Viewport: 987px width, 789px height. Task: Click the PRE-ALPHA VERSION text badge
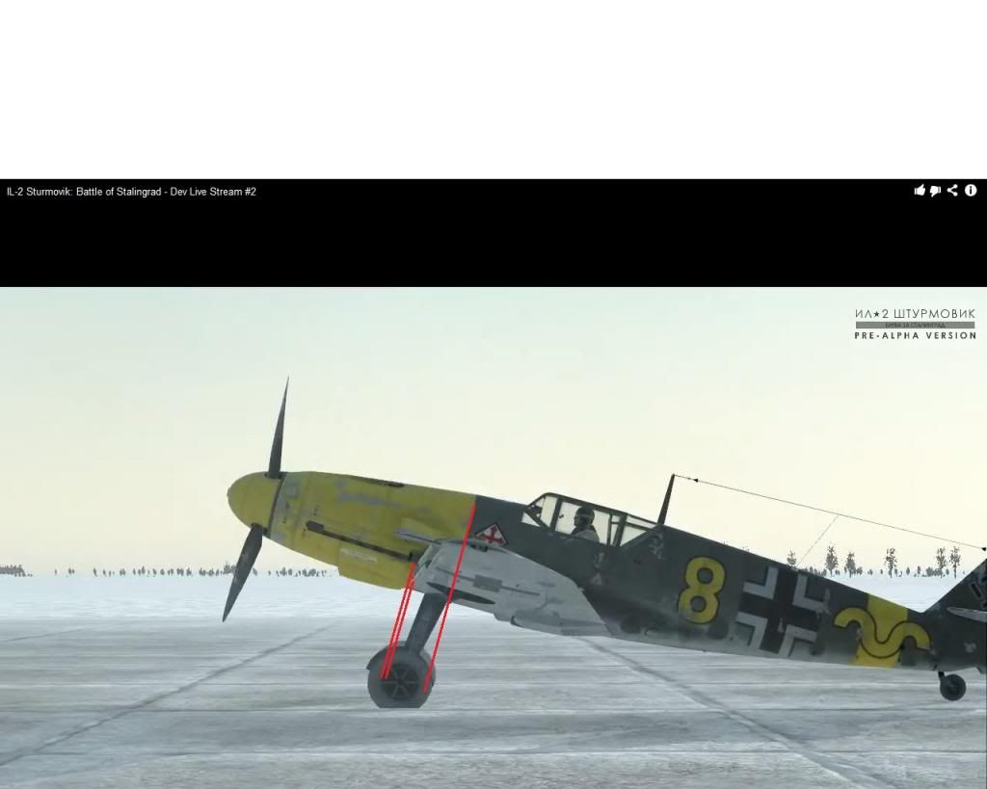pos(914,336)
